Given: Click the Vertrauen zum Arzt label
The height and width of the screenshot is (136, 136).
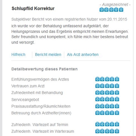Looking at the screenshot, I should 28,86.
